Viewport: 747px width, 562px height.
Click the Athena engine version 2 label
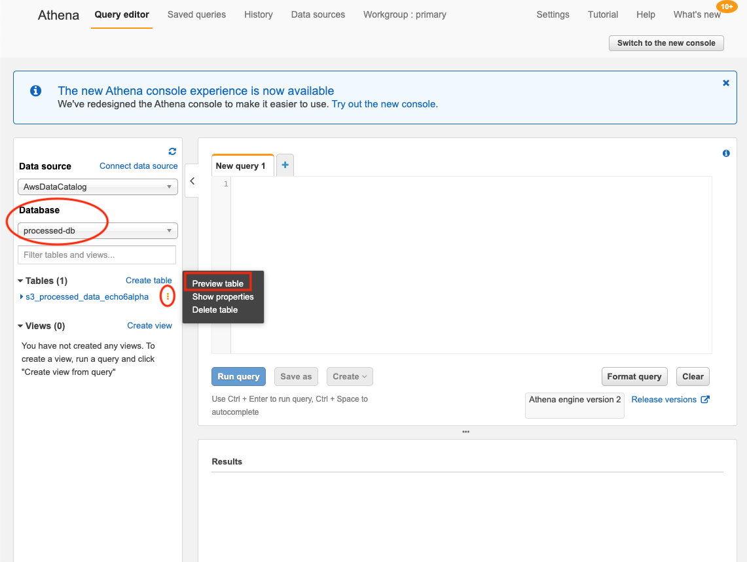coord(575,400)
